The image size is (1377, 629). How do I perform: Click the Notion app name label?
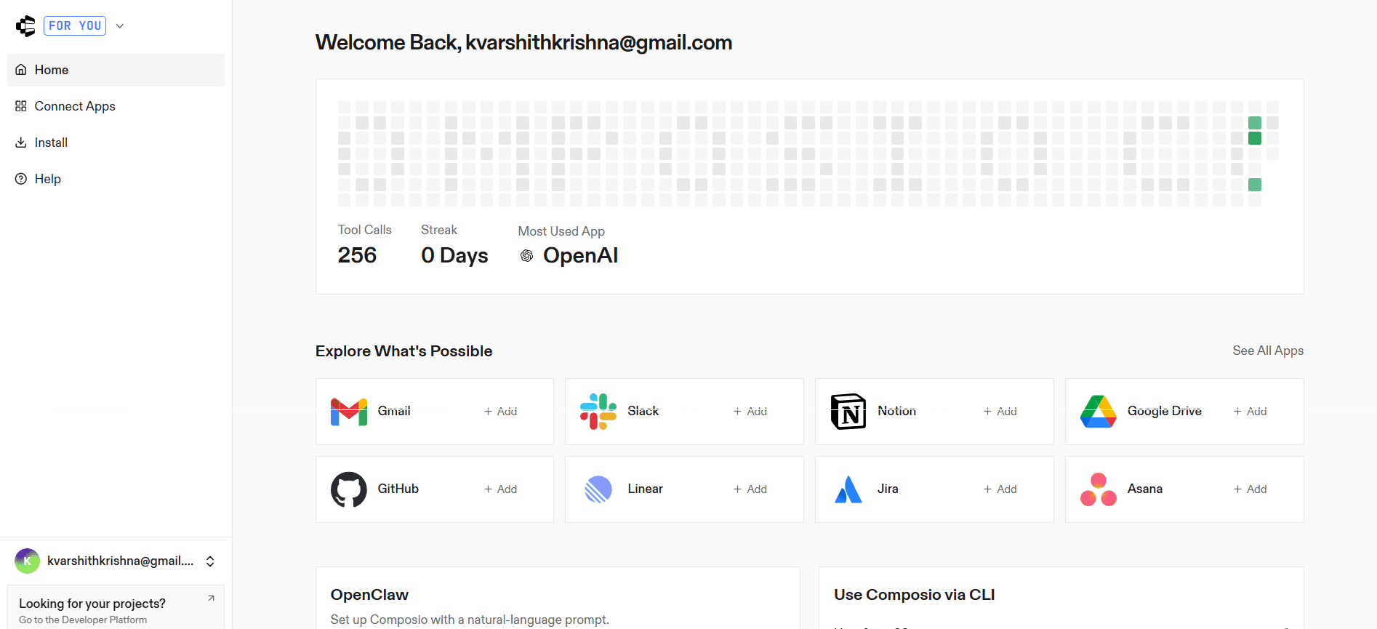coord(896,411)
